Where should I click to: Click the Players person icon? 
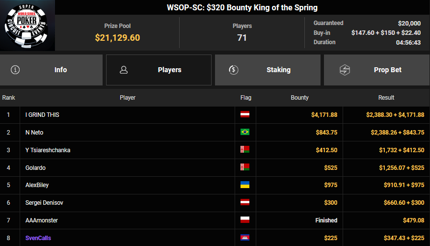pos(124,70)
